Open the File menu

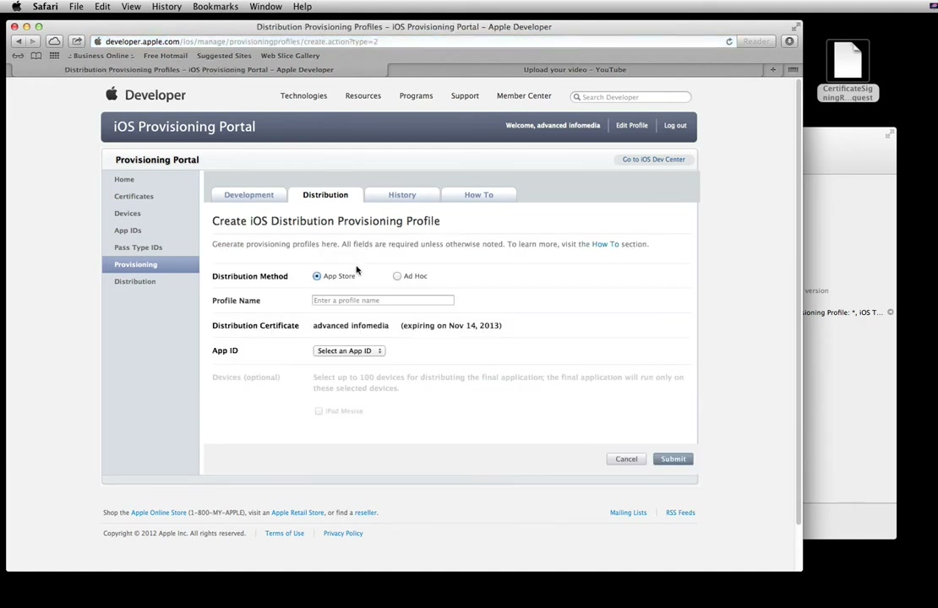[76, 7]
